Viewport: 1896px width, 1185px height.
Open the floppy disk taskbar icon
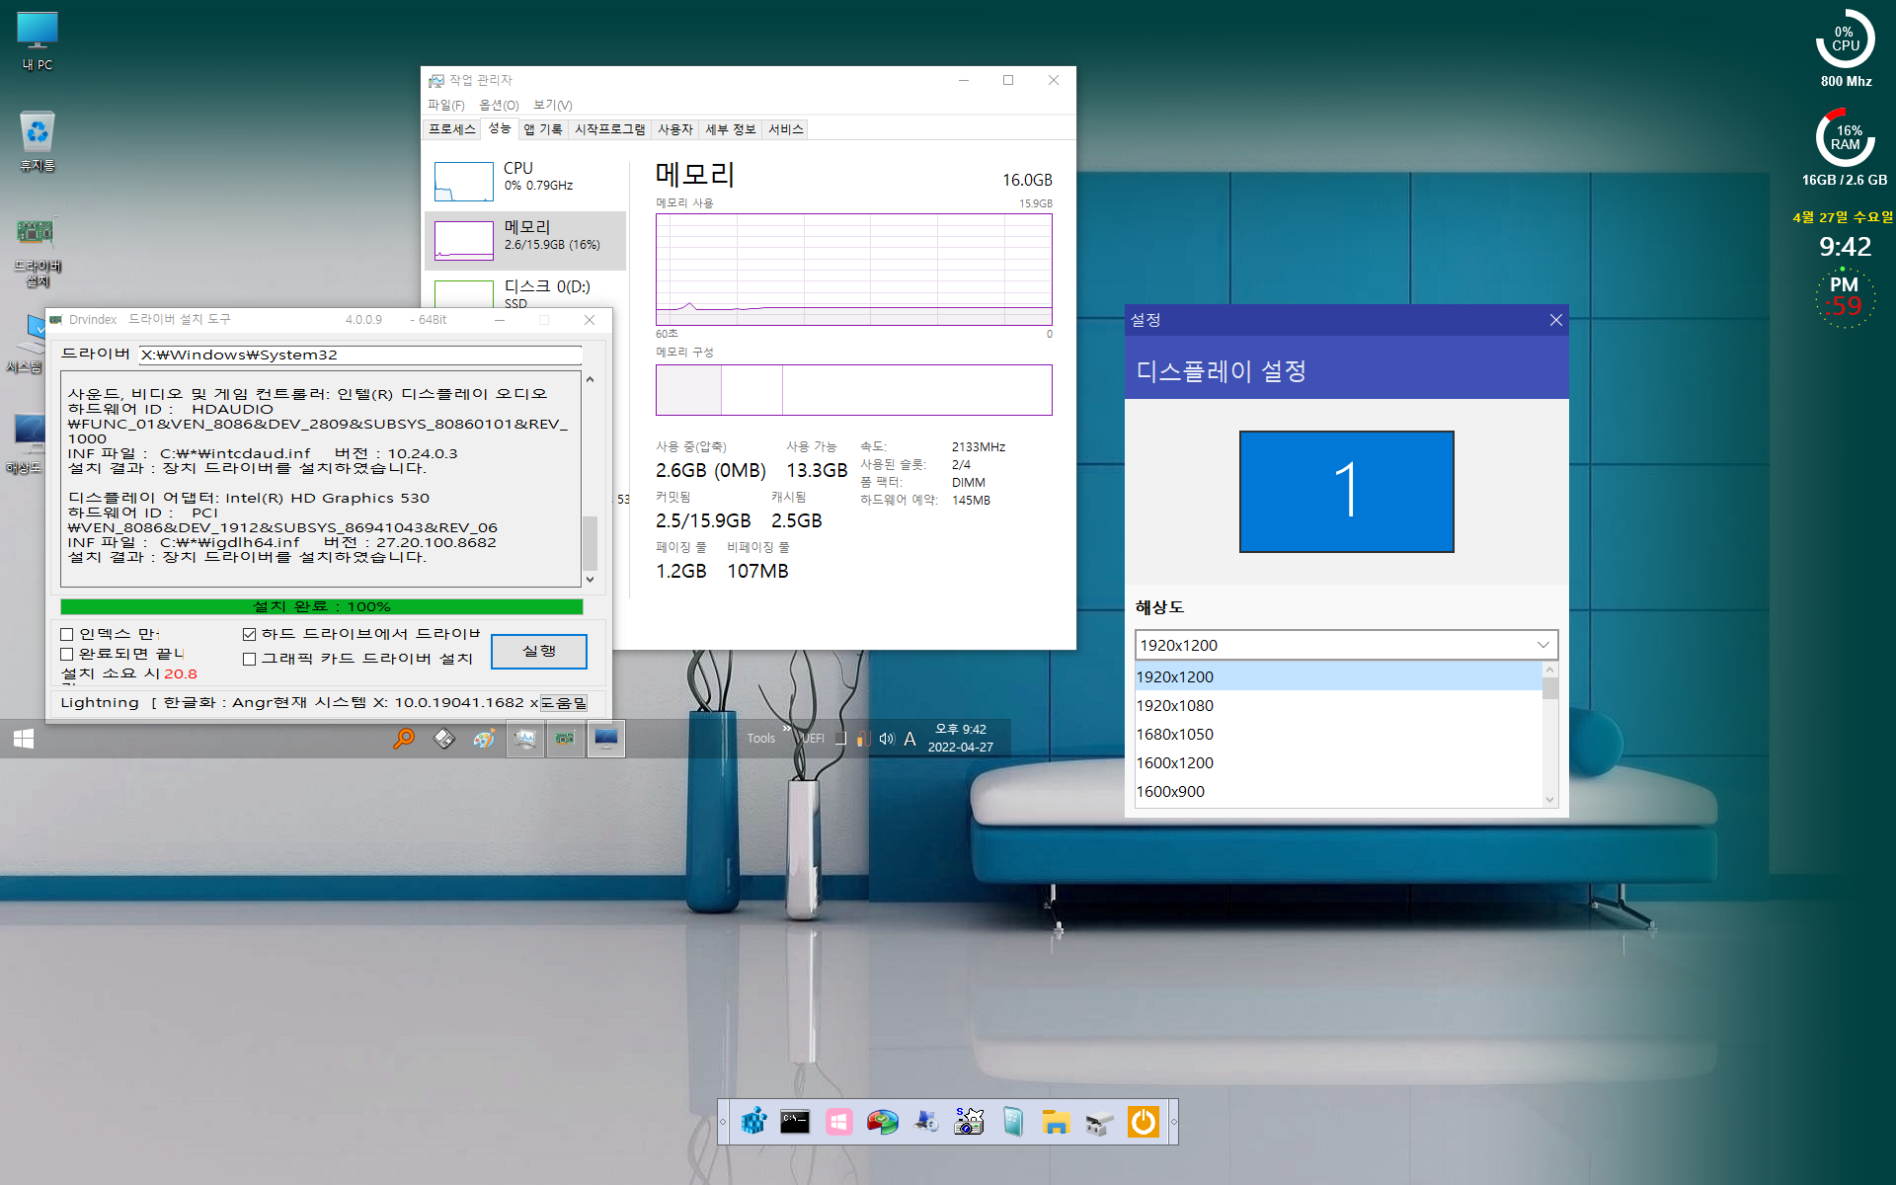coord(444,738)
